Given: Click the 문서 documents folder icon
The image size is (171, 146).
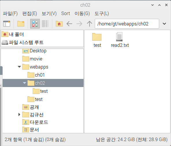Looking at the screenshot, I should tap(26, 130).
